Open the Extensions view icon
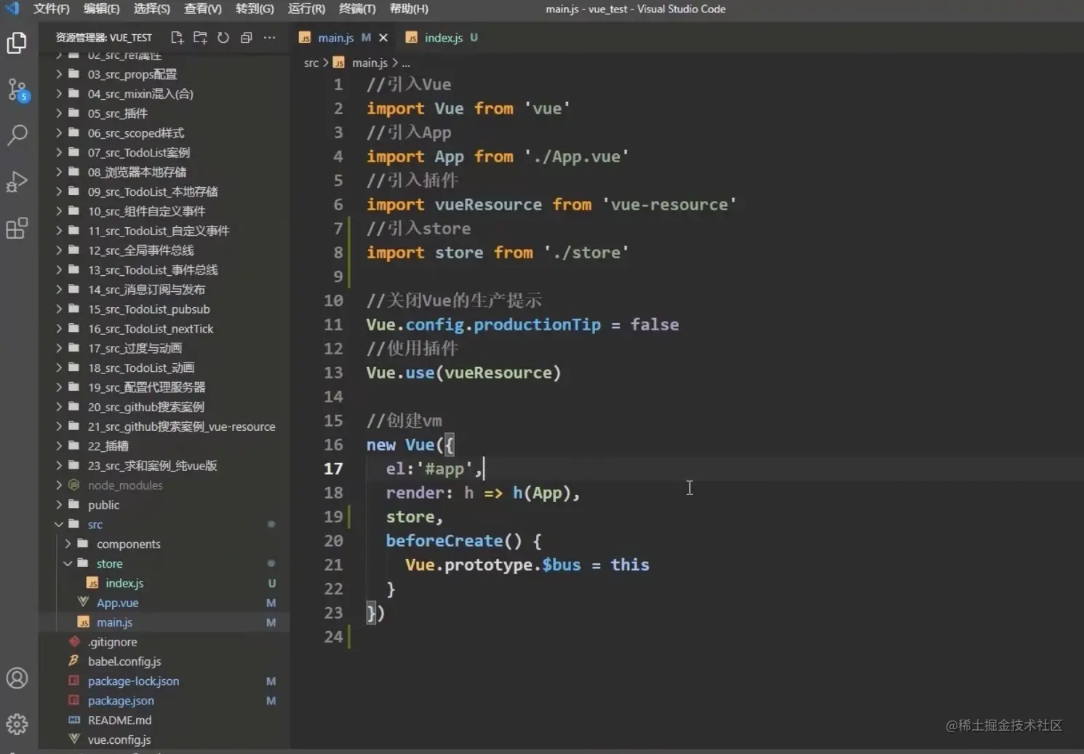The width and height of the screenshot is (1084, 754). 17,229
